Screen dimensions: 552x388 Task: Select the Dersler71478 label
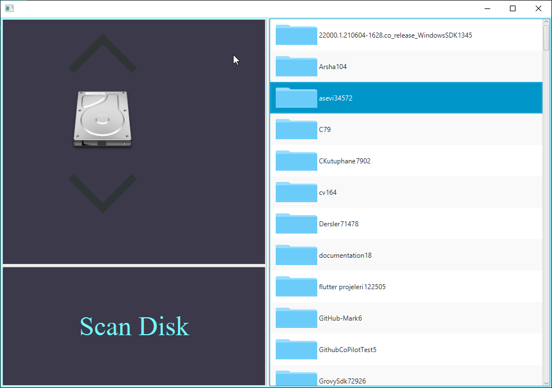tap(339, 224)
